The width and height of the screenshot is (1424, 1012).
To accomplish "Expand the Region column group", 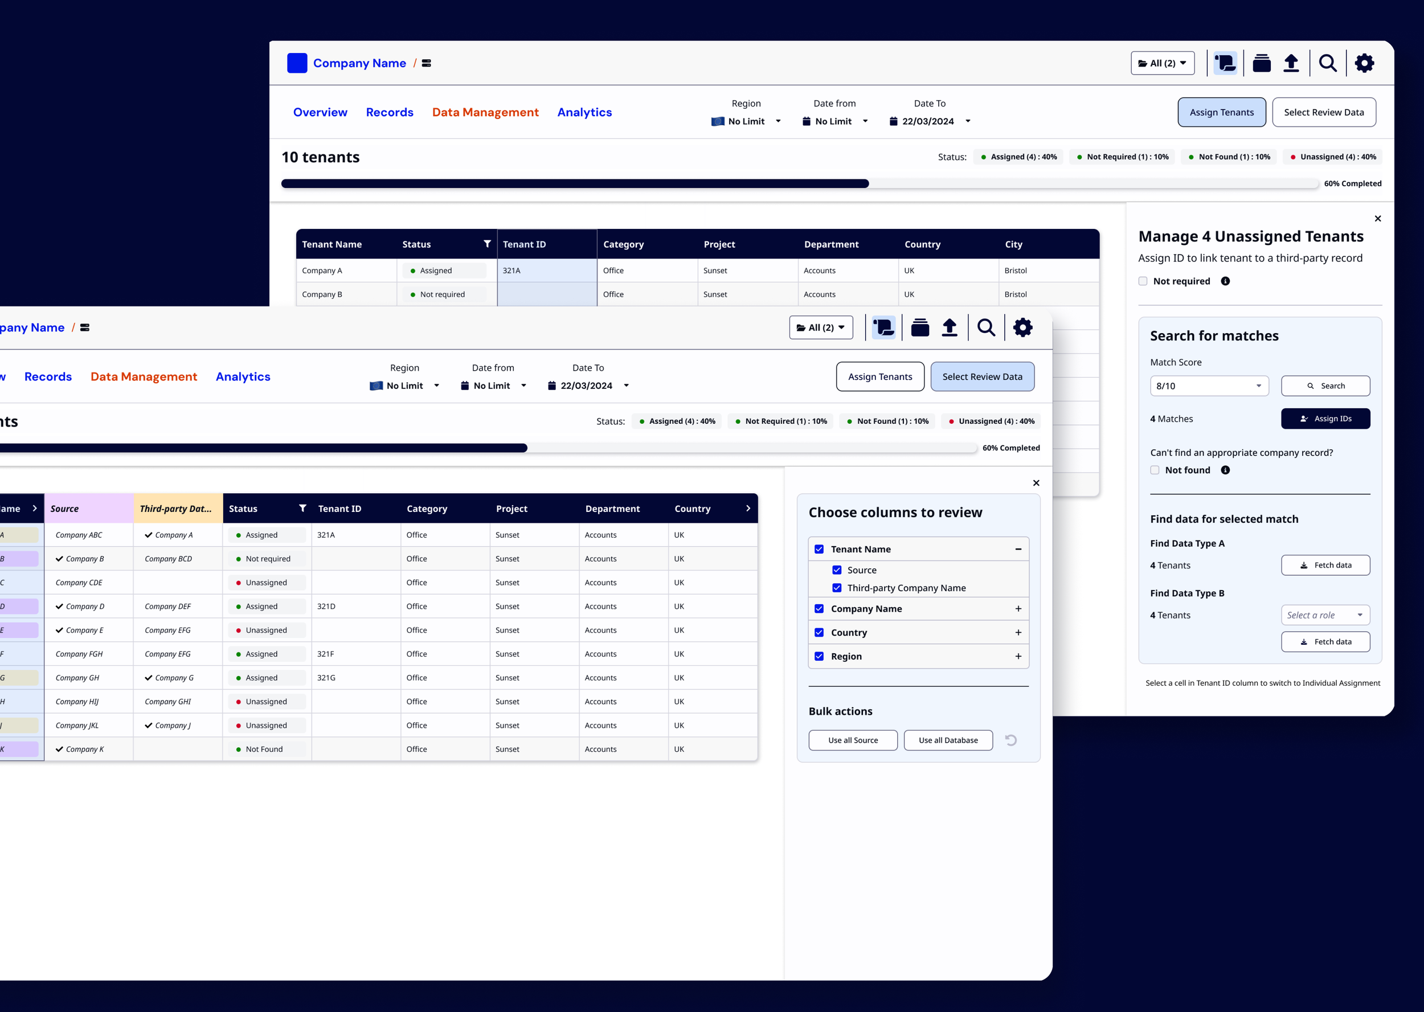I will (1018, 656).
